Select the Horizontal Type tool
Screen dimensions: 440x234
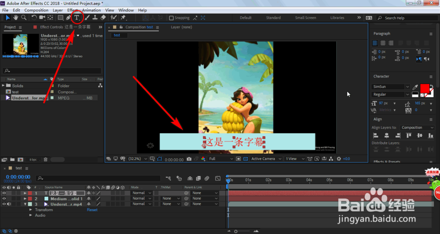[x=77, y=18]
